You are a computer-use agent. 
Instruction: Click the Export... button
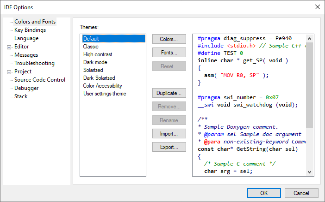169,147
